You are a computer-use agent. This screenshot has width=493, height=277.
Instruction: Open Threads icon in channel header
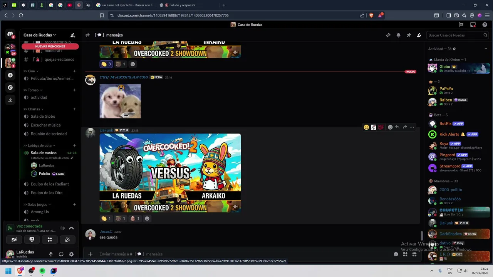(388, 35)
